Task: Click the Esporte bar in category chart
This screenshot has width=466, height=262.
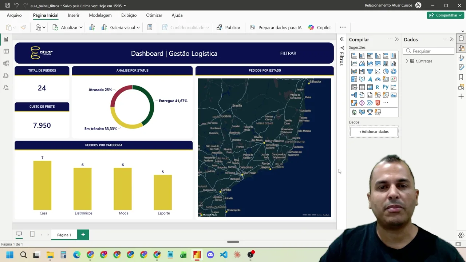Action: tap(163, 192)
